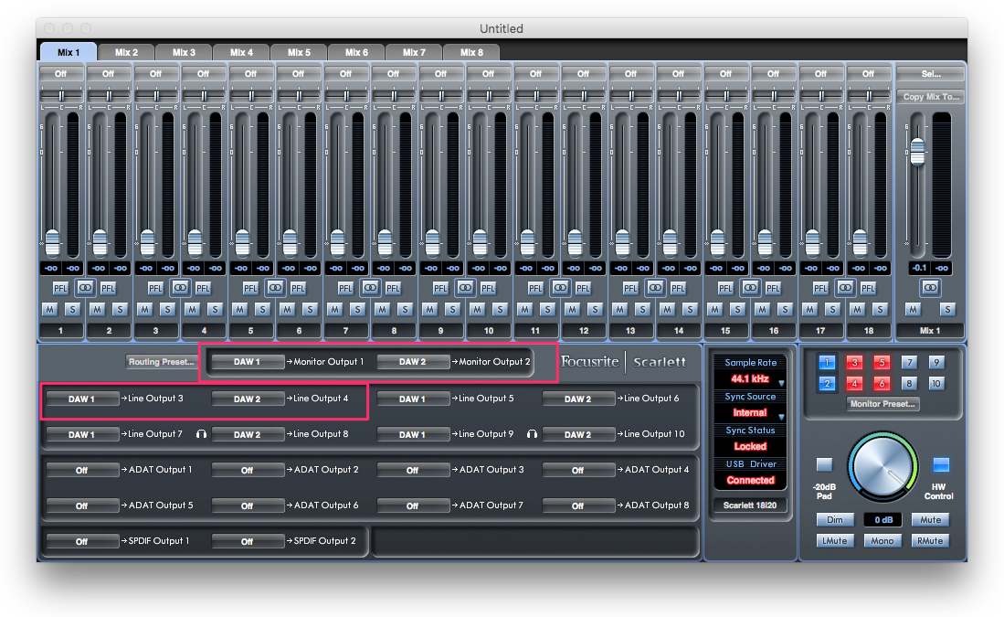Open source dropdown for ADAT Output 8

(x=577, y=506)
